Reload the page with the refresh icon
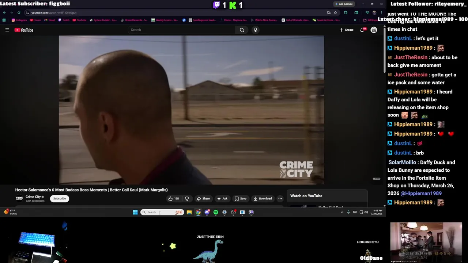 pyautogui.click(x=19, y=13)
